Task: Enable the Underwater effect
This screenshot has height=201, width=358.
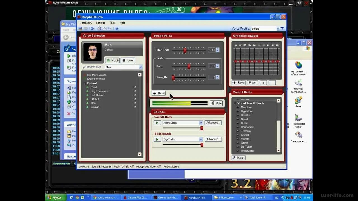Action: (x=248, y=151)
